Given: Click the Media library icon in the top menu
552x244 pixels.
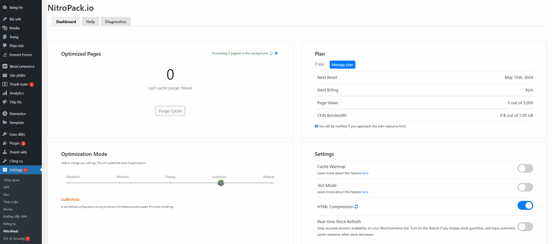Looking at the screenshot, I should tap(5, 28).
